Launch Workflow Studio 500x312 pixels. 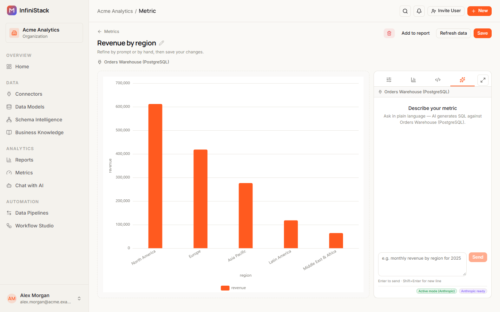click(x=44, y=226)
